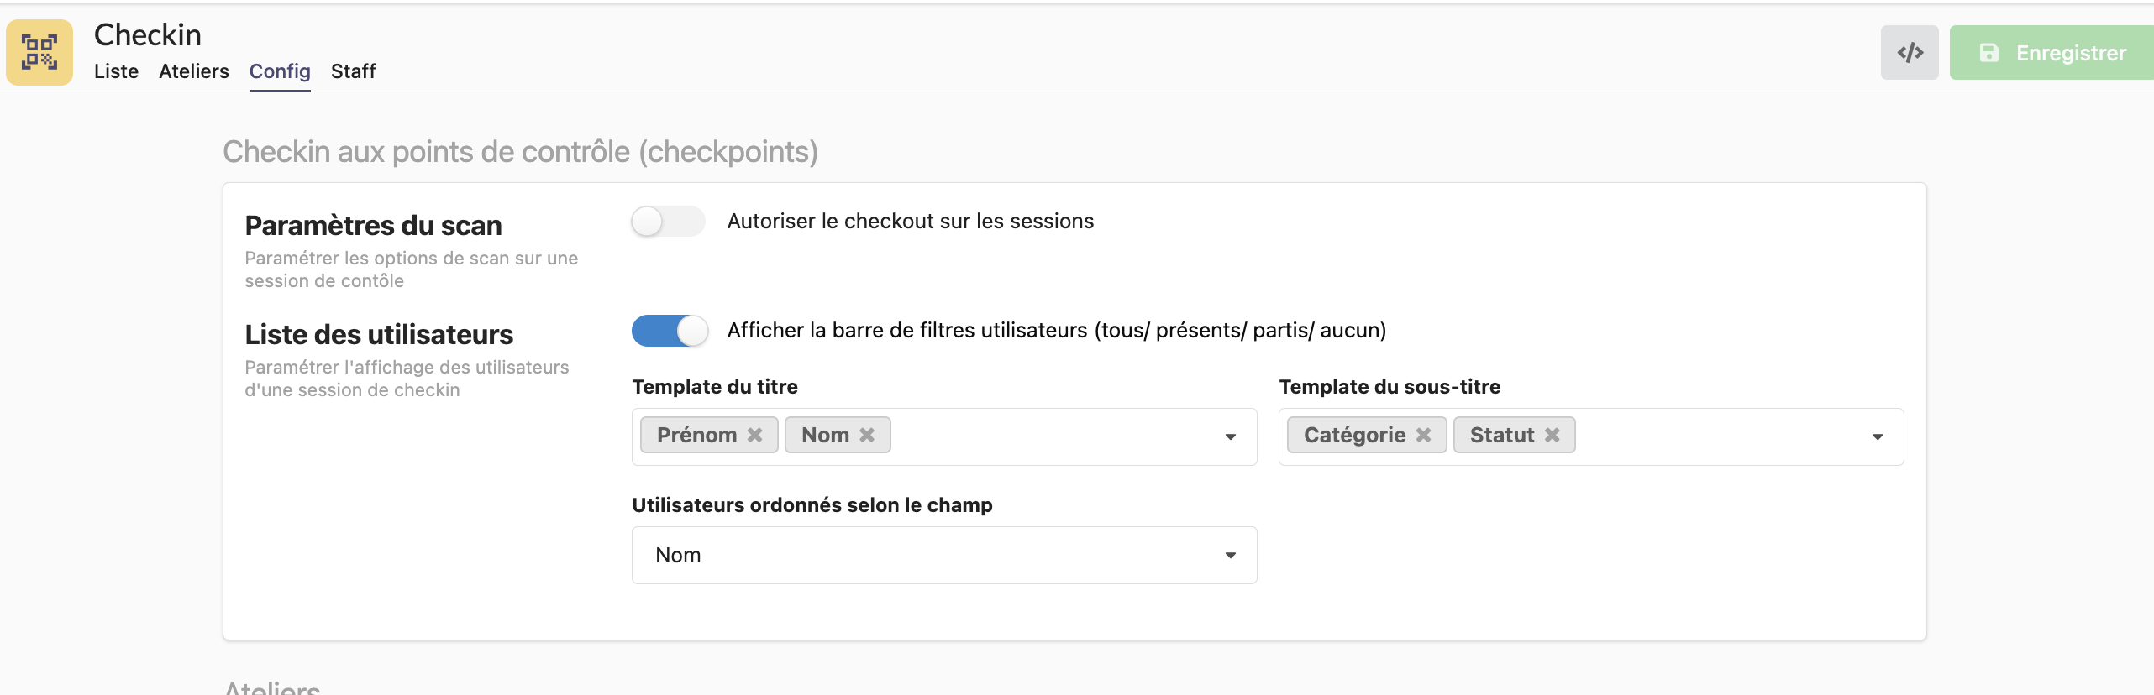Select the Config tab
The image size is (2154, 695).
coord(280,71)
